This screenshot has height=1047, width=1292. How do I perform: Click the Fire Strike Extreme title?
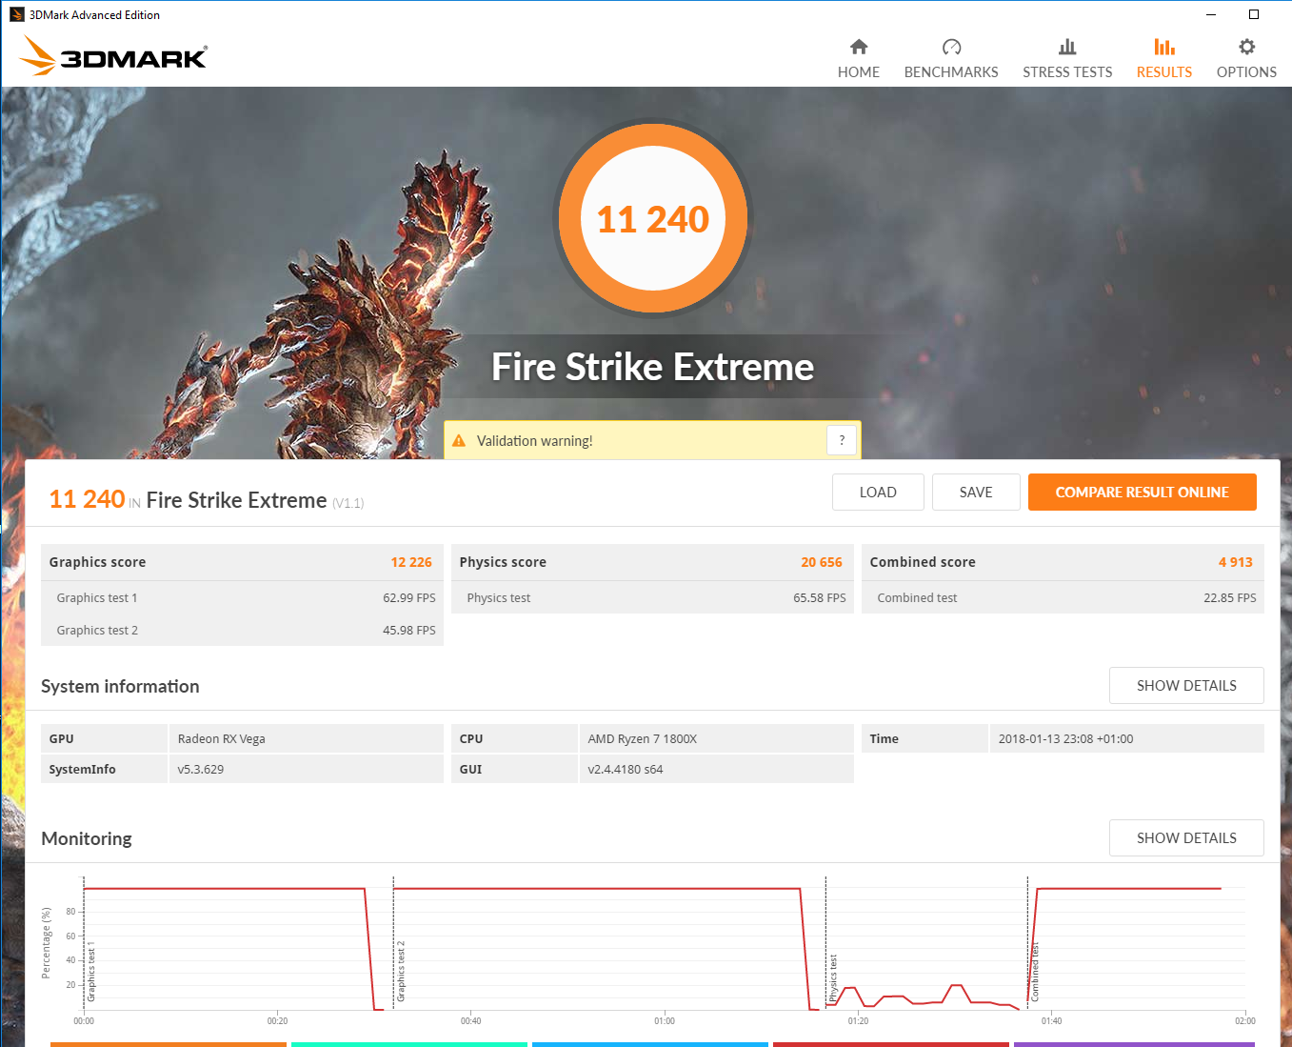point(652,367)
